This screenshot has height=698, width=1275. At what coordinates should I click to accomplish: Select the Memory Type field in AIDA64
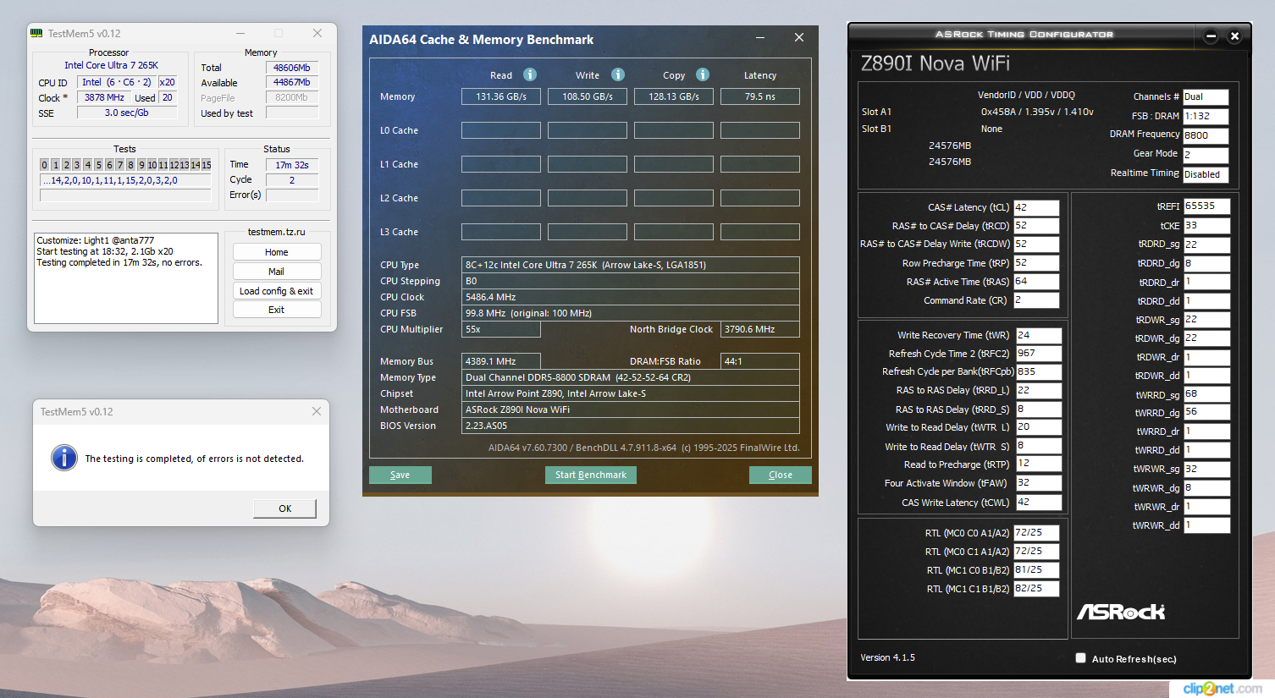pyautogui.click(x=631, y=377)
